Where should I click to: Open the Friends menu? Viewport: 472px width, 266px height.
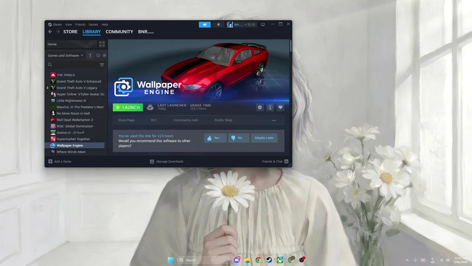pos(80,24)
